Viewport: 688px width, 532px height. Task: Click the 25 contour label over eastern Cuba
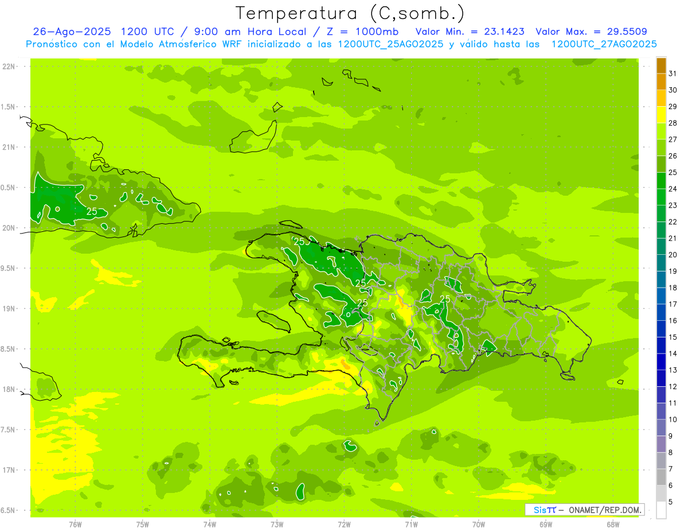click(x=91, y=211)
